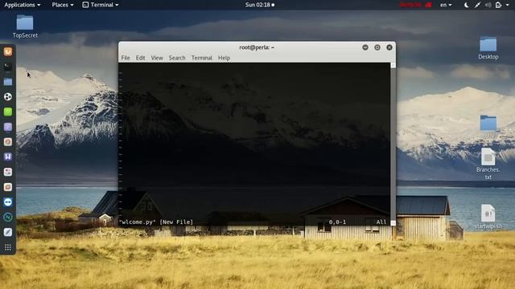515x289 pixels.
Task: Click the pen icon in system tray
Action: tap(477, 5)
